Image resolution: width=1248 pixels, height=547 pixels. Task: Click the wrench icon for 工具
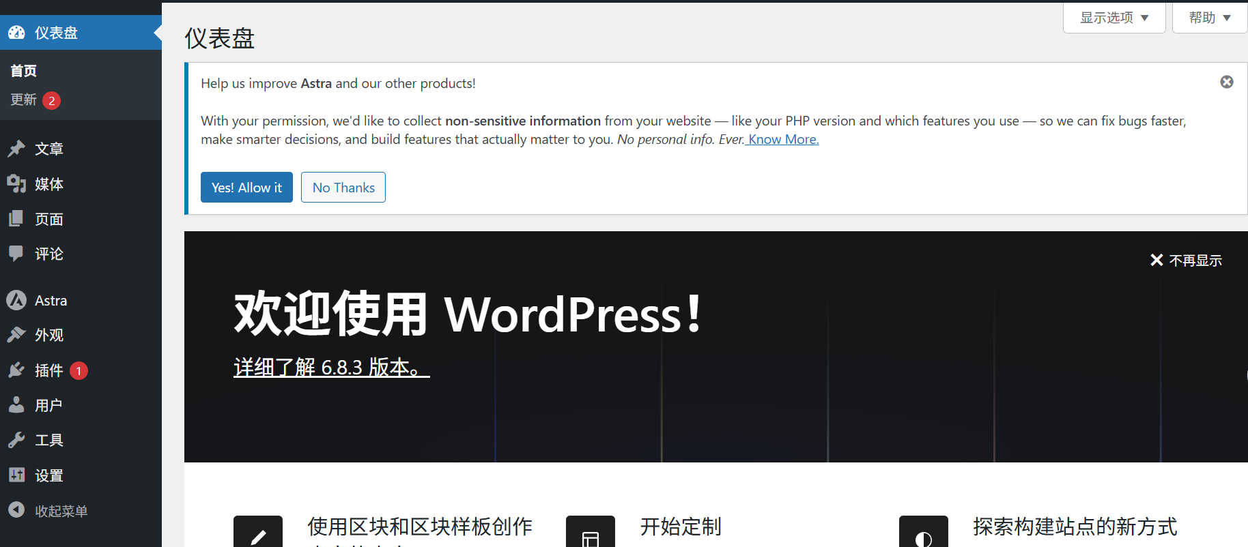[16, 440]
